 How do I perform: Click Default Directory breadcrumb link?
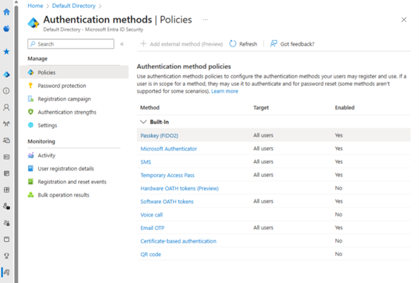coord(74,6)
